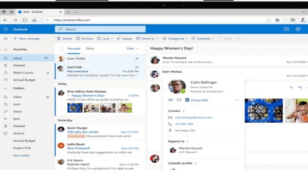The width and height of the screenshot is (308, 176).
Task: Open Kevin Sturgis TED talks message
Action: (100, 132)
